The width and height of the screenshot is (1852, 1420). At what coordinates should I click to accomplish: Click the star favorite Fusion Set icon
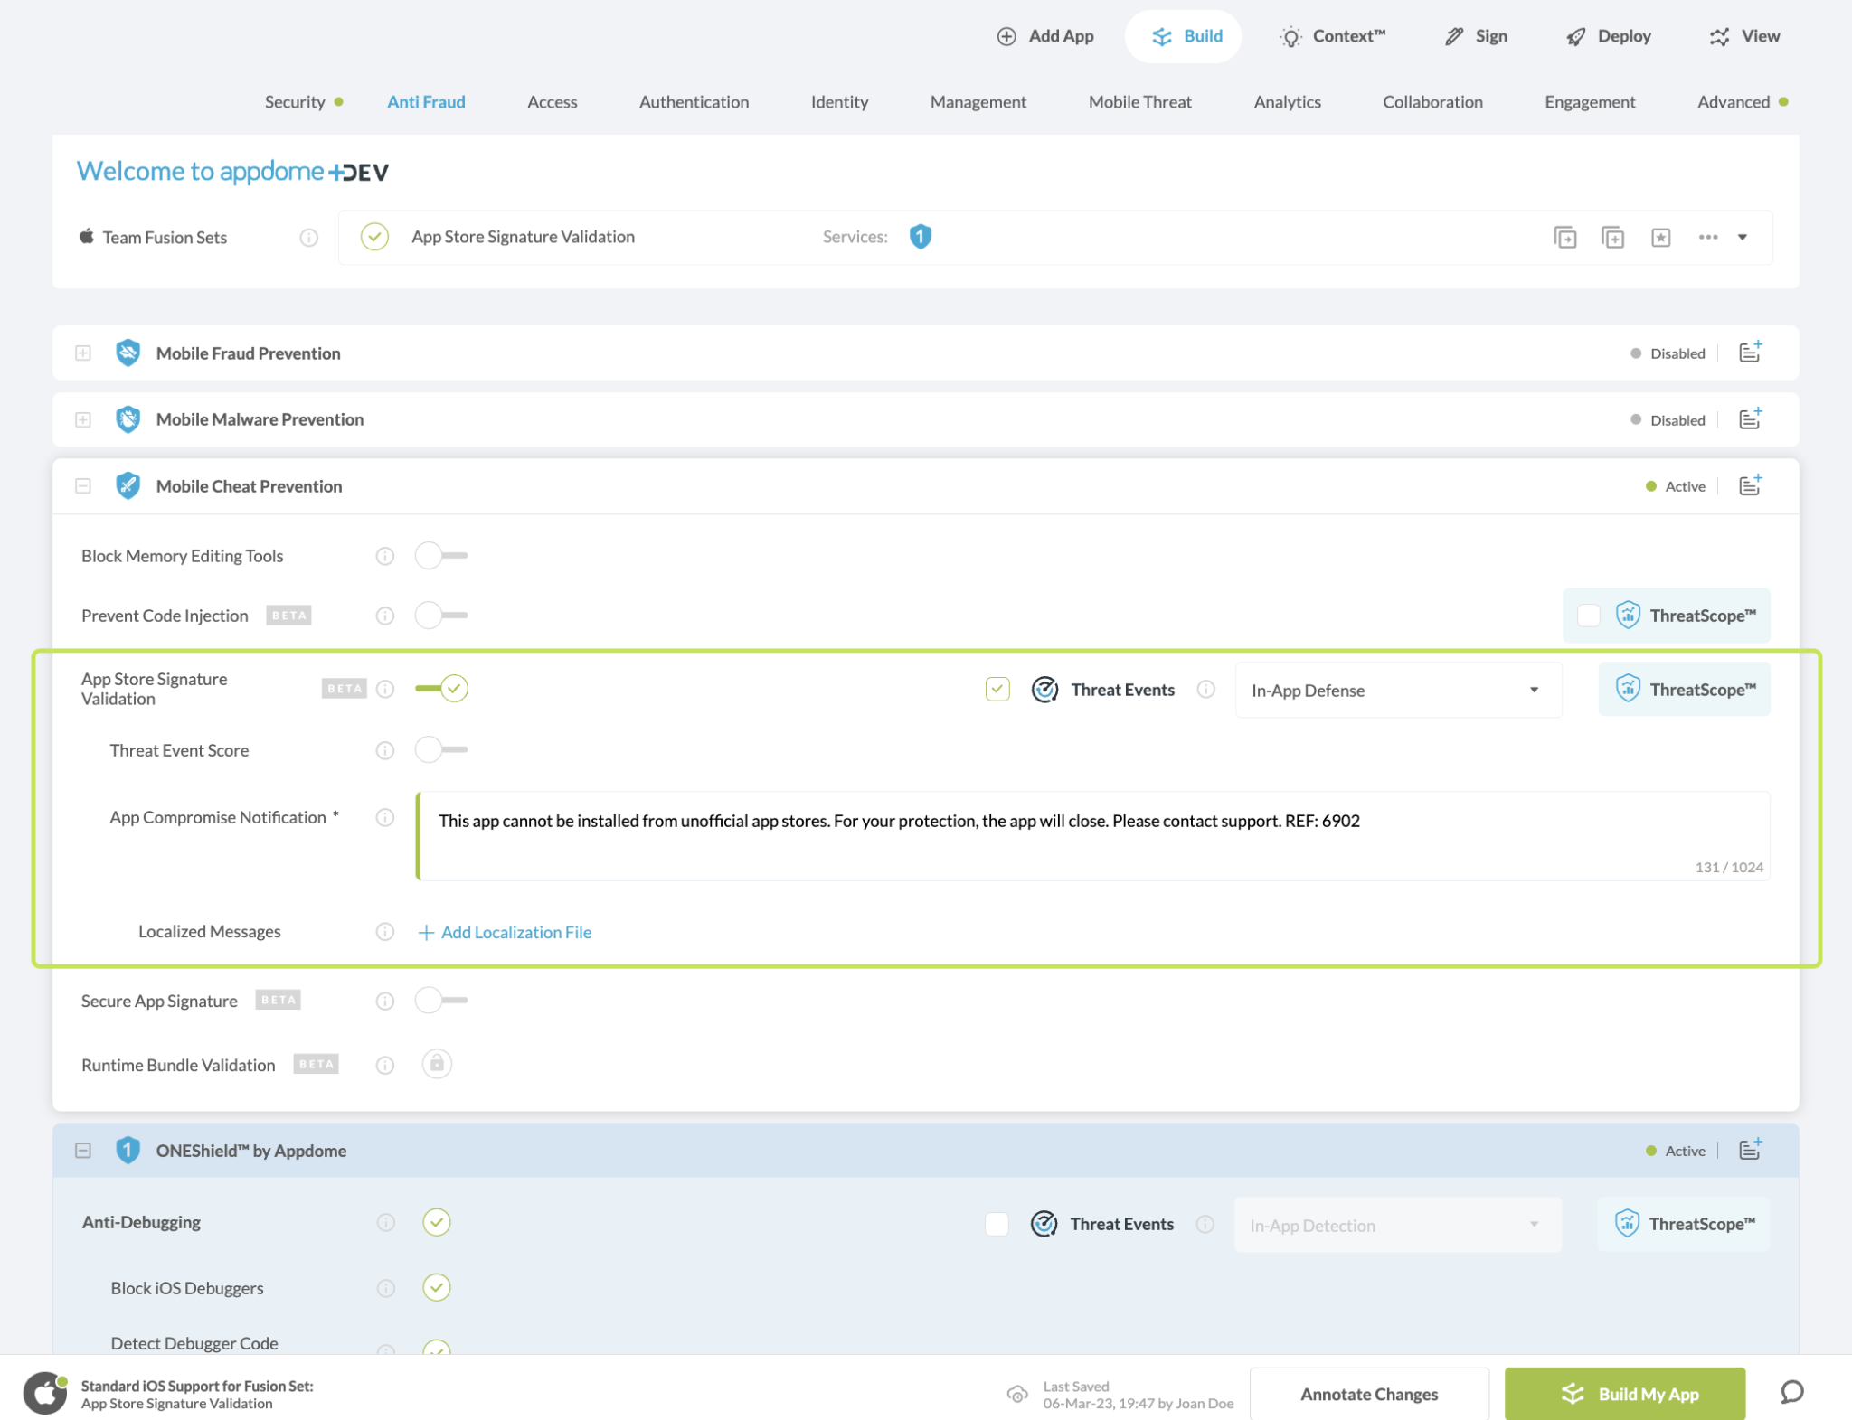[x=1660, y=237]
